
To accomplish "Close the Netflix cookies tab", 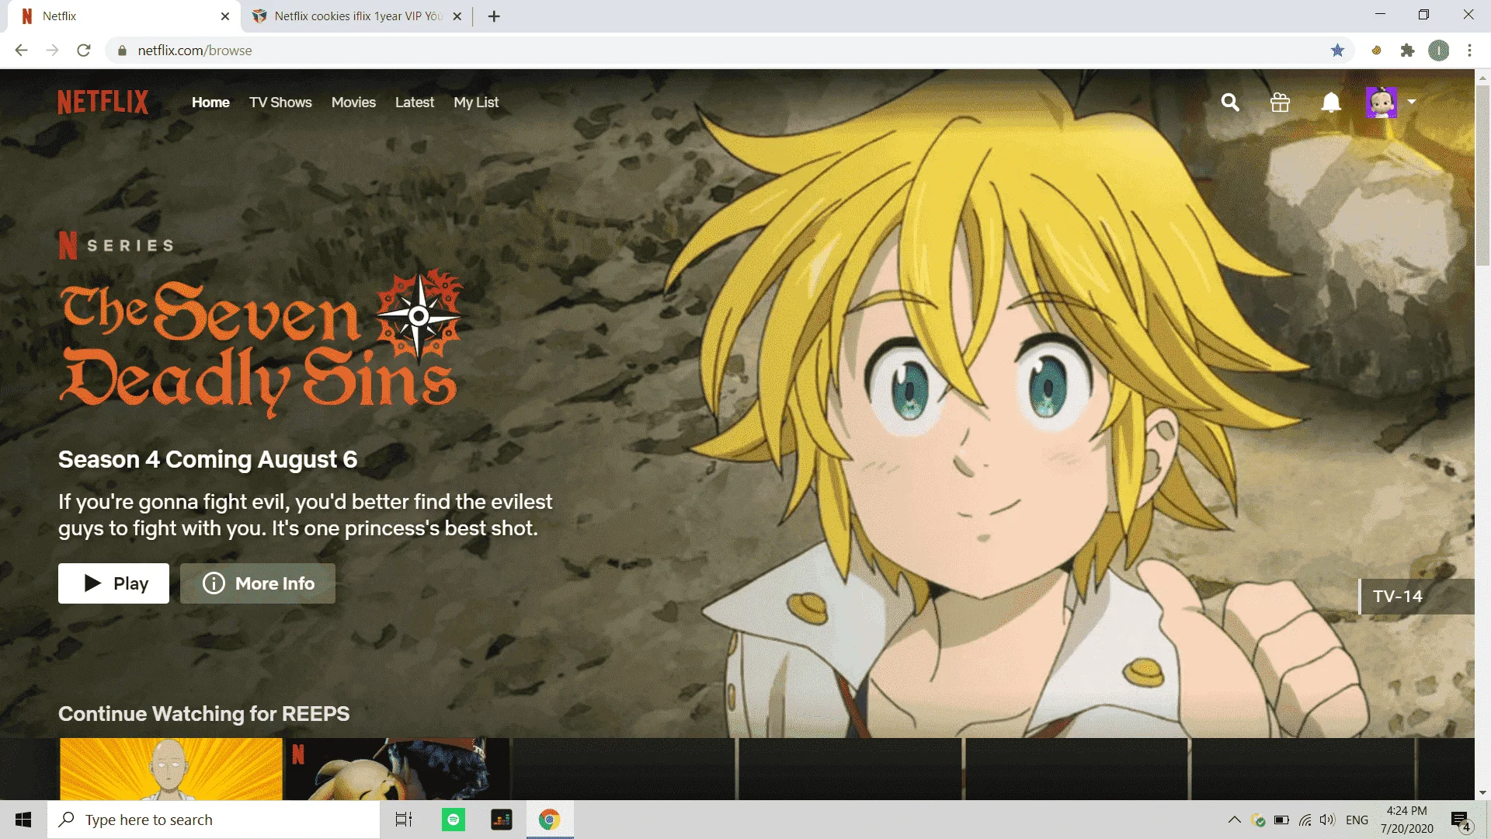I will coord(457,16).
